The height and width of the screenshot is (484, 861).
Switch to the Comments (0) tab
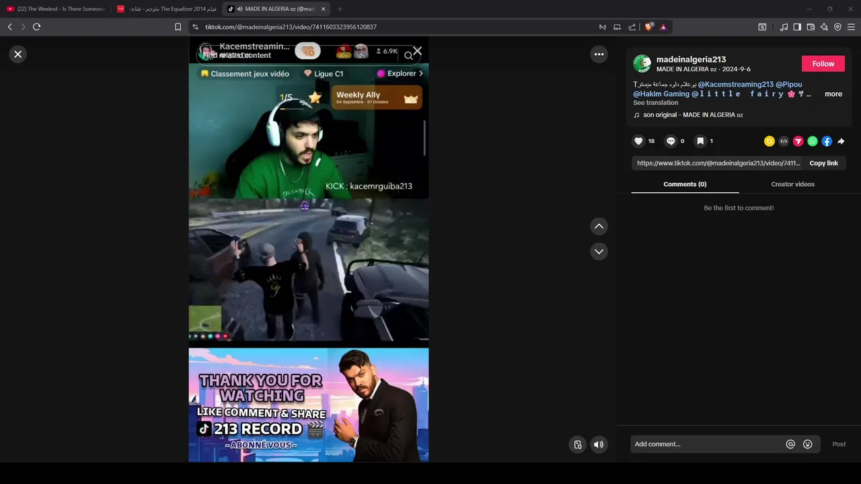[685, 184]
